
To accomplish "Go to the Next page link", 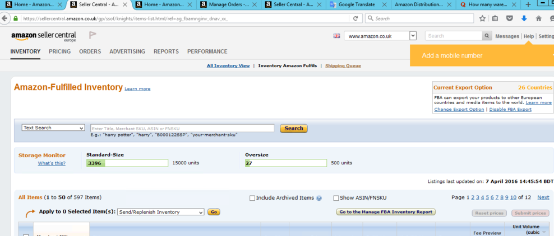I will 543,197.
